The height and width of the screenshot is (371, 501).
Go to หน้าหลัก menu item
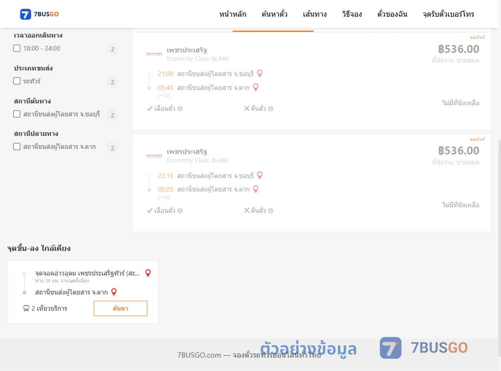(x=232, y=14)
